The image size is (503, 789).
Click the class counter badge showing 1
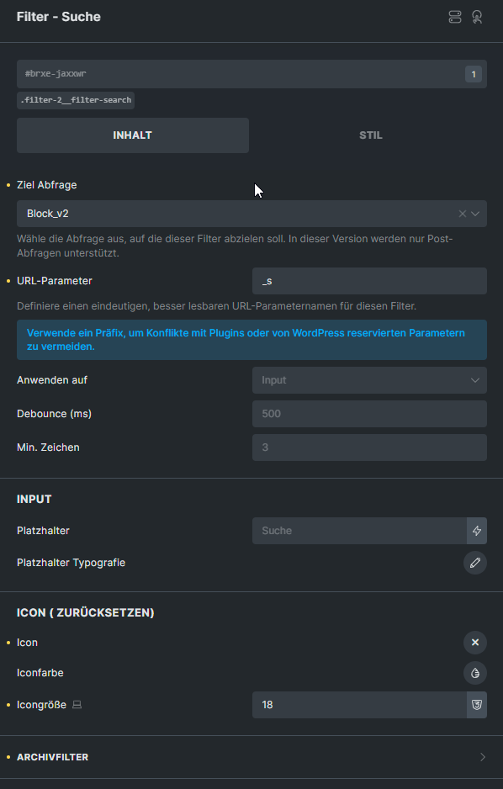474,75
